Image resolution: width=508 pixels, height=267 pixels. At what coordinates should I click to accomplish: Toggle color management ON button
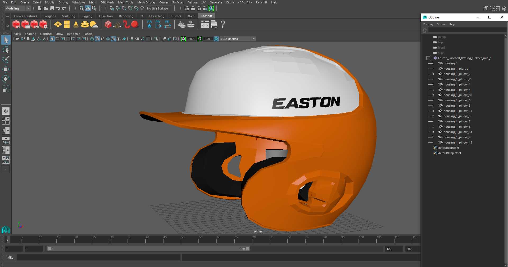pos(216,39)
